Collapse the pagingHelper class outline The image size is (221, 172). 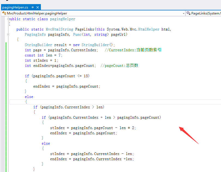tap(8, 19)
